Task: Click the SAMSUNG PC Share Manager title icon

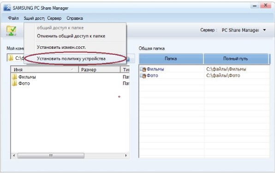Action: 7,8
